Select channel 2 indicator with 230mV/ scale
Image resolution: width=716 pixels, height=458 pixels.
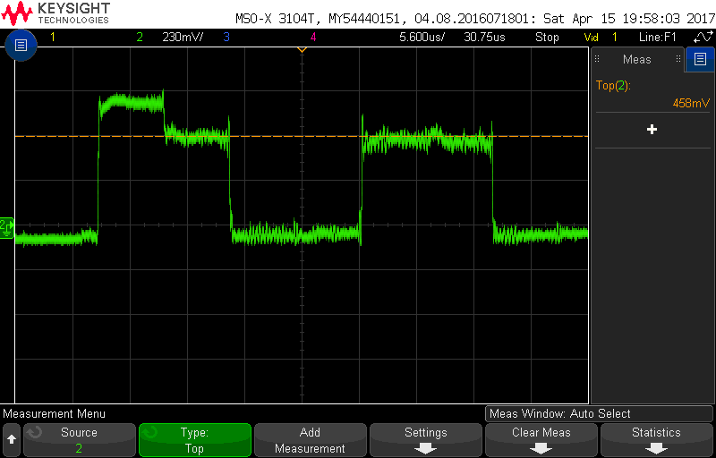[140, 37]
